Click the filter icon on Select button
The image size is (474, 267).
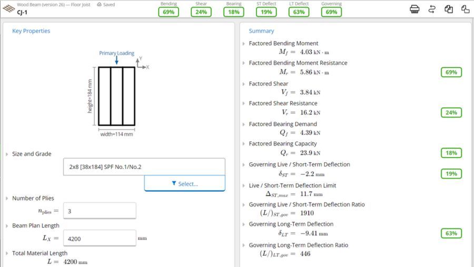[x=174, y=183]
